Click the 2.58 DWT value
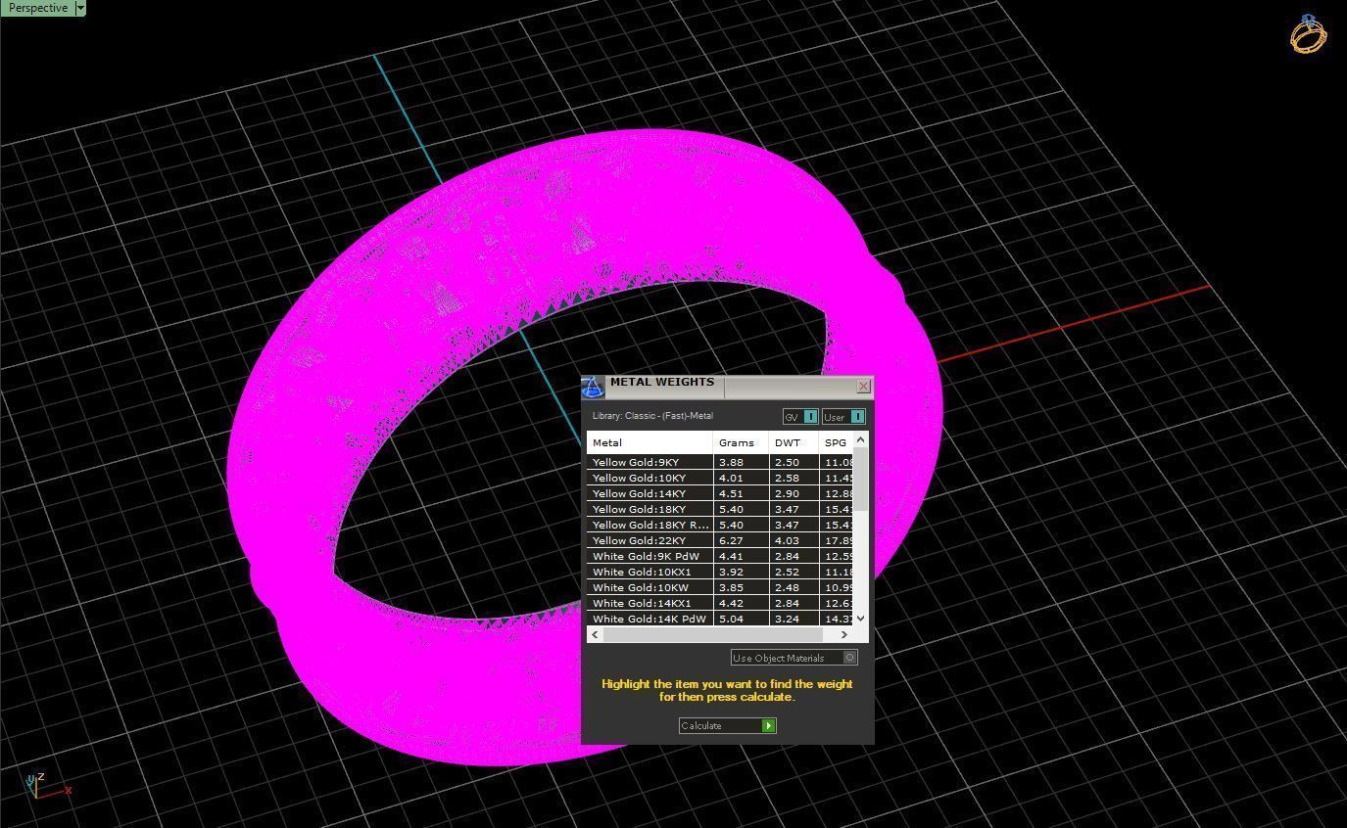1347x828 pixels. [787, 478]
